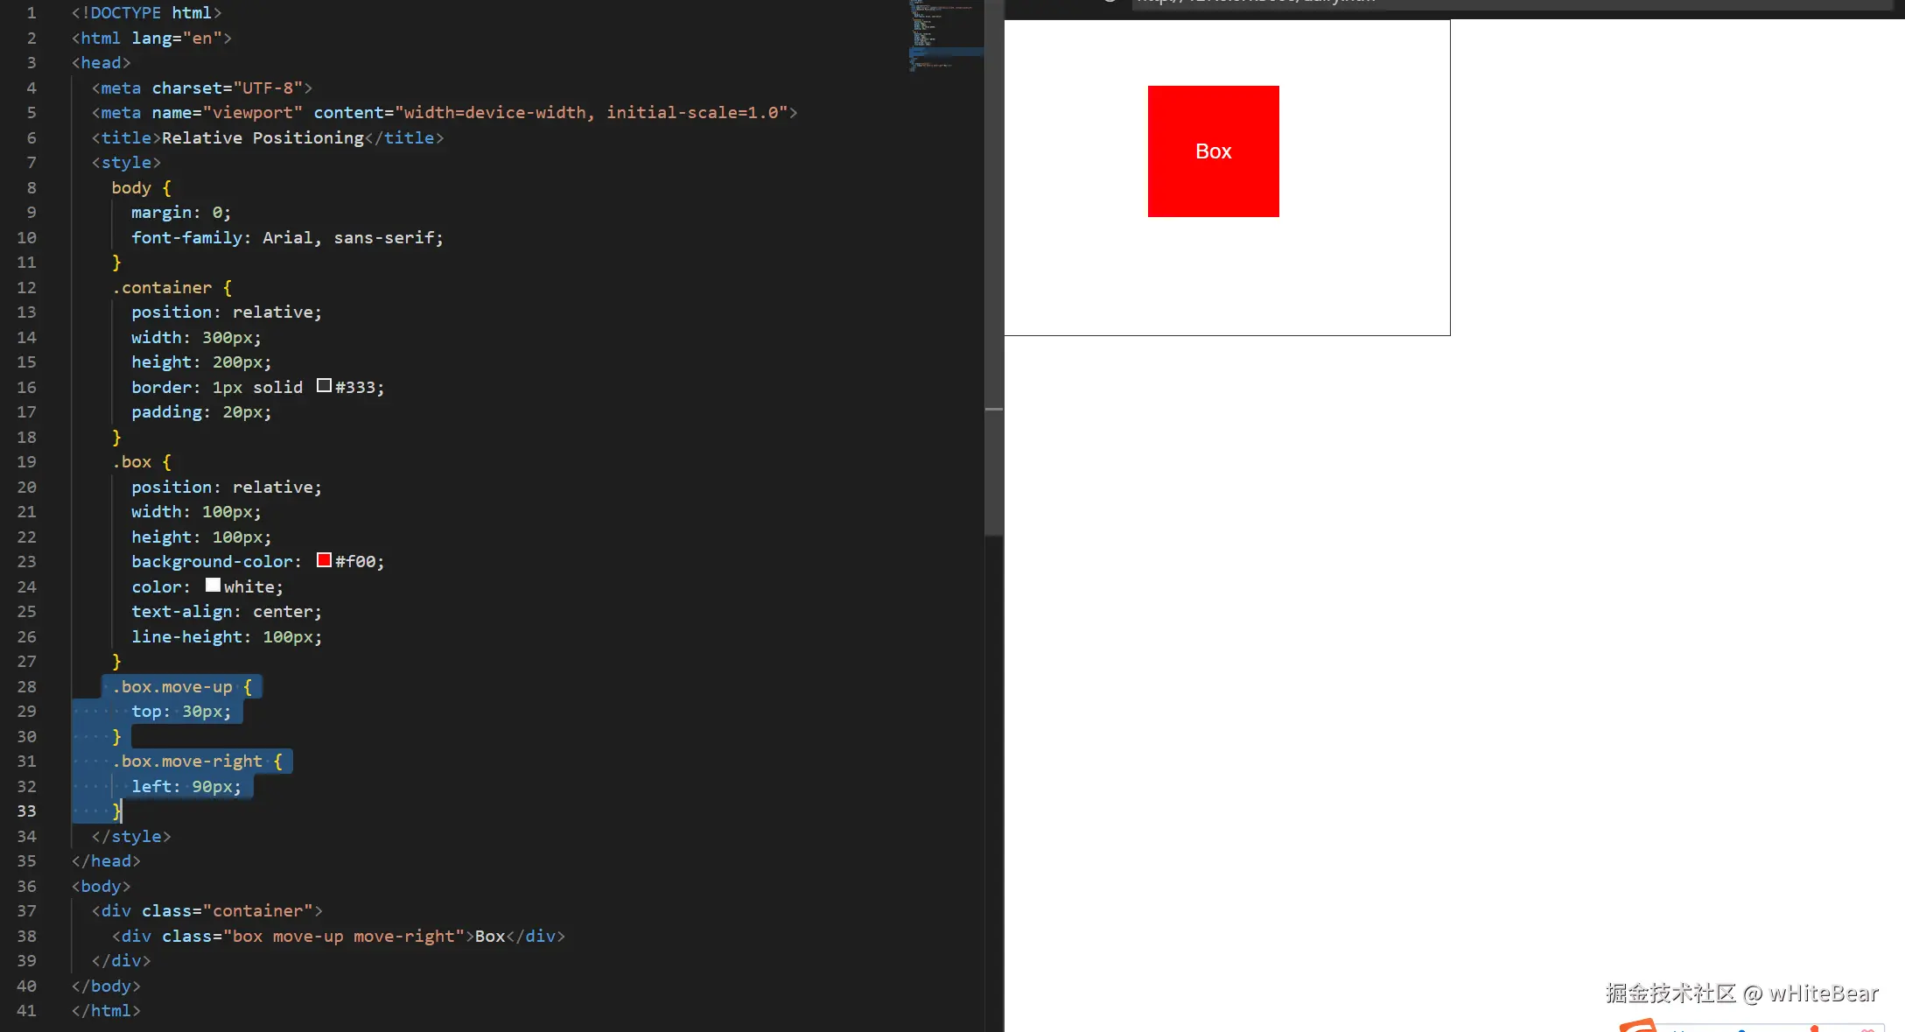Click line number 41 in gutter
The width and height of the screenshot is (1905, 1032).
(27, 1011)
